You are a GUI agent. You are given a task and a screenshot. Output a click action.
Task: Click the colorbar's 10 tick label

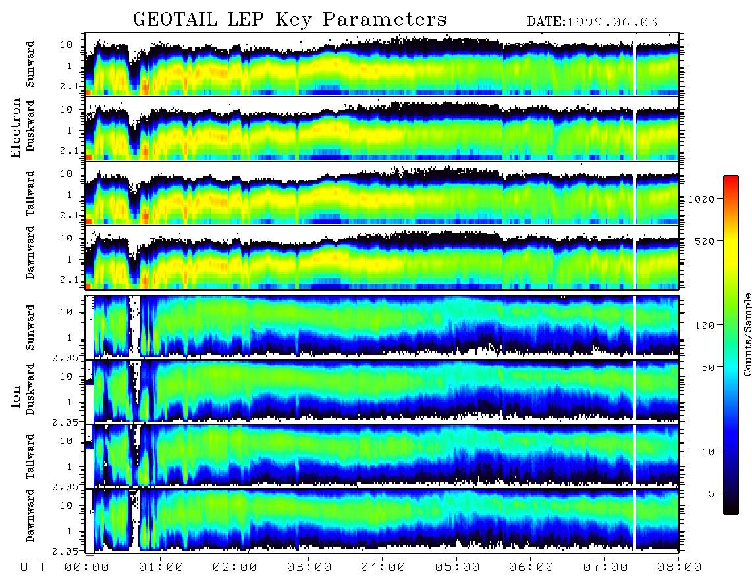click(708, 452)
